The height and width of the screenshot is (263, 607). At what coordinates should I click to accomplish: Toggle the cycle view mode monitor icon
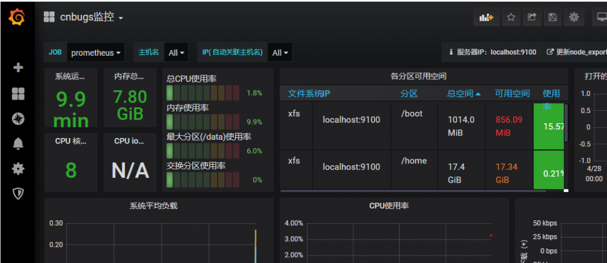click(599, 18)
